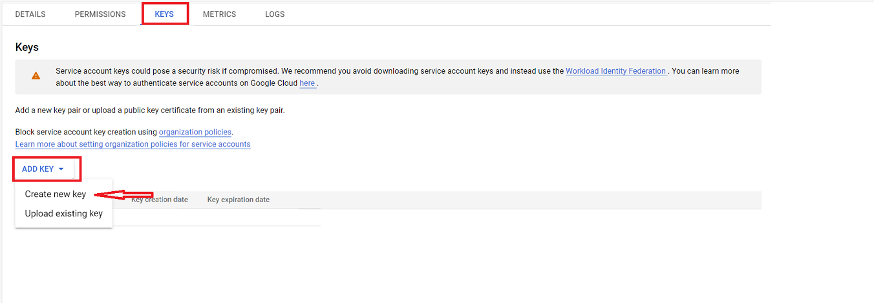
Task: Select the KEYS tab
Action: click(164, 14)
